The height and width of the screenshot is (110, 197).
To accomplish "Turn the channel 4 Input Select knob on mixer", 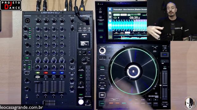I will coord(62,20).
